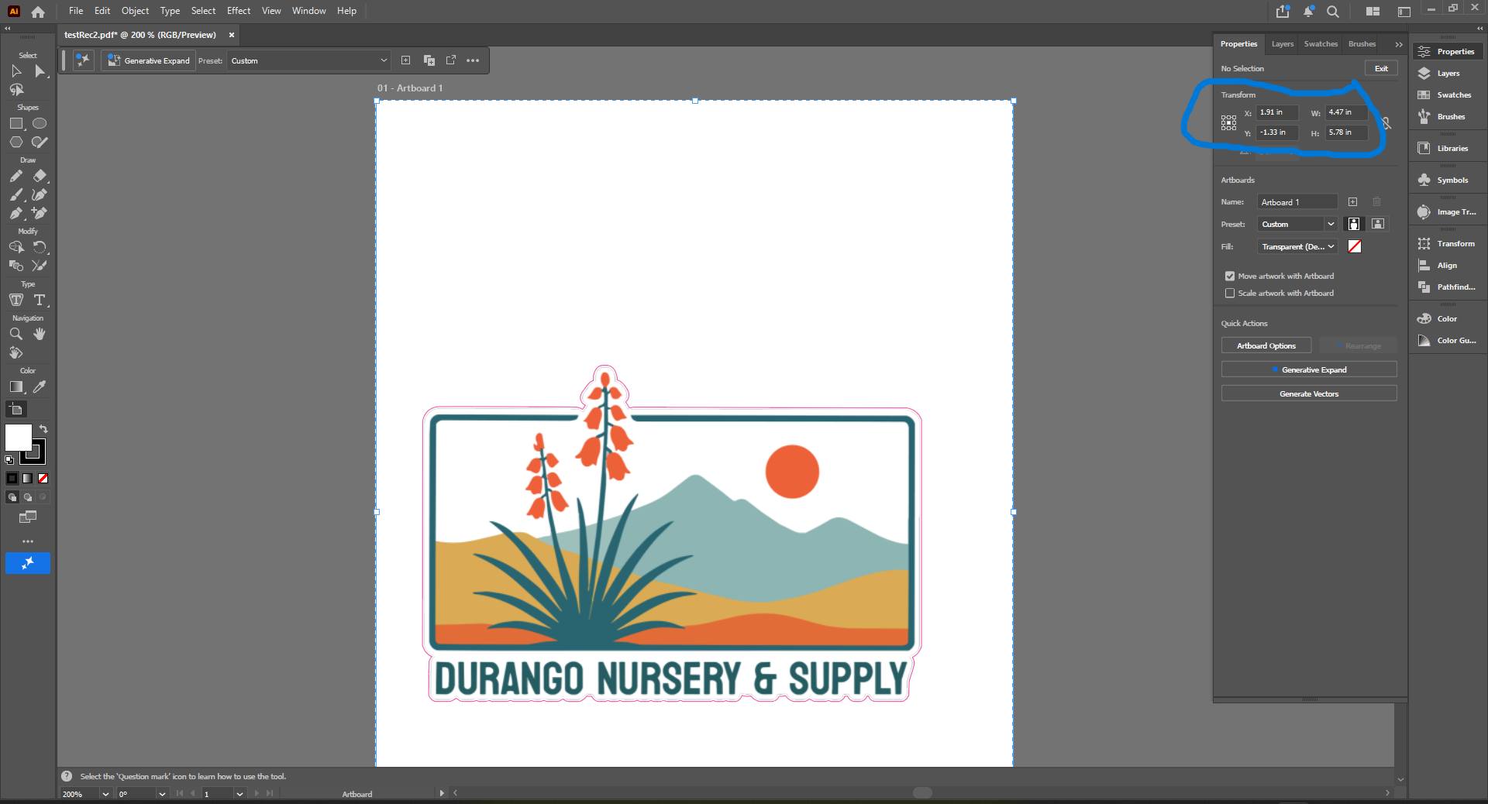Switch to Gradient fill mode

[27, 479]
